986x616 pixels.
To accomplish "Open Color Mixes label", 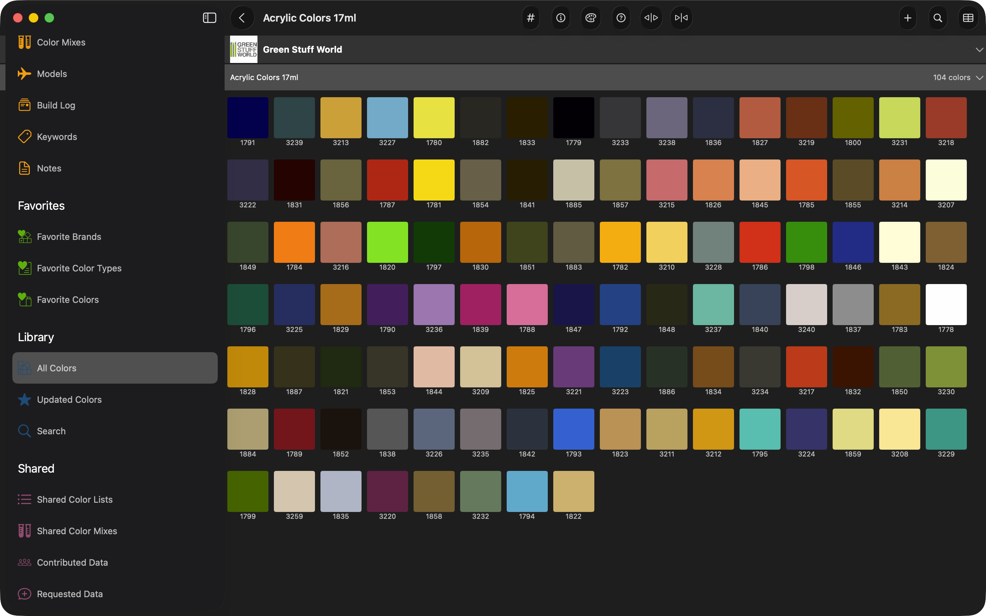I will 61,42.
